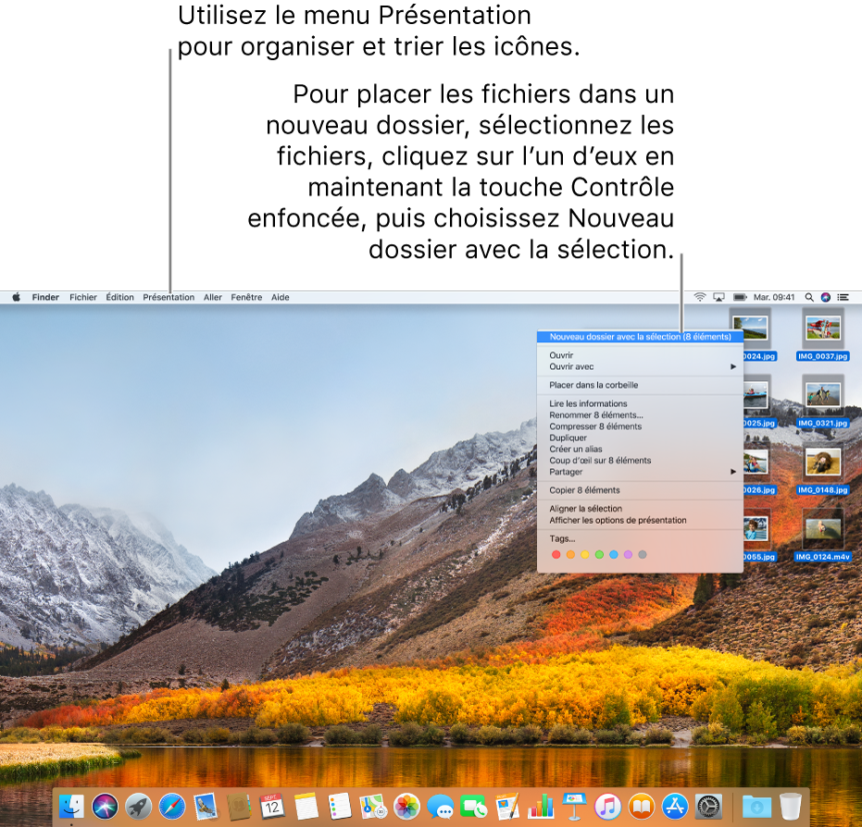862x827 pixels.
Task: Open App Store icon in Dock
Action: [675, 807]
